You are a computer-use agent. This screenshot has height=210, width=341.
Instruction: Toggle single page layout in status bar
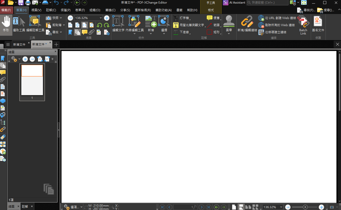click(234, 207)
